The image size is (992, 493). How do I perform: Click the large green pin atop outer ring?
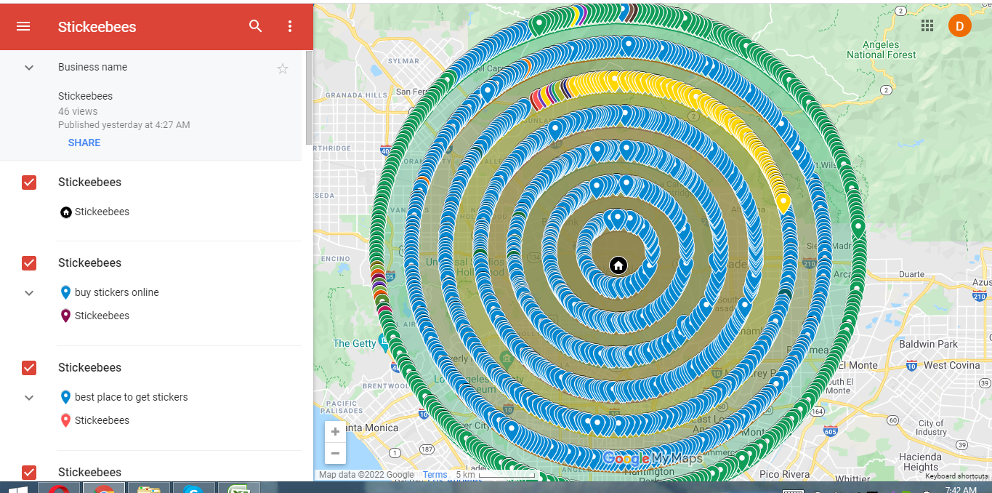pos(539,25)
